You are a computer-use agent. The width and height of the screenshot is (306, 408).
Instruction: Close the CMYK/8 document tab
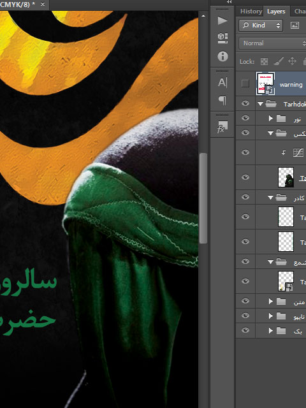coord(43,4)
